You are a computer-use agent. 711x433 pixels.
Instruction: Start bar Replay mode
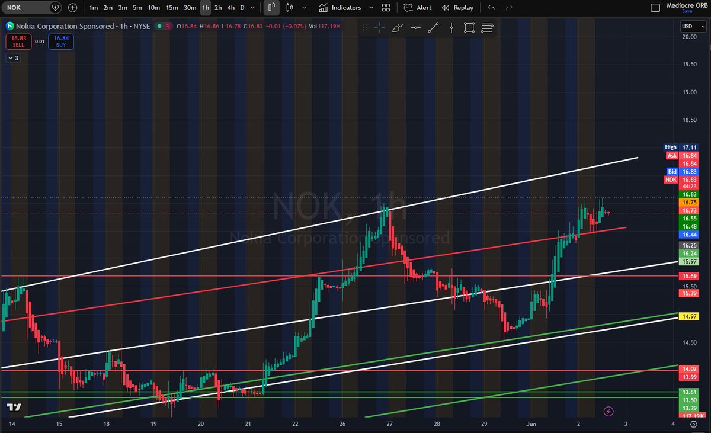(456, 8)
